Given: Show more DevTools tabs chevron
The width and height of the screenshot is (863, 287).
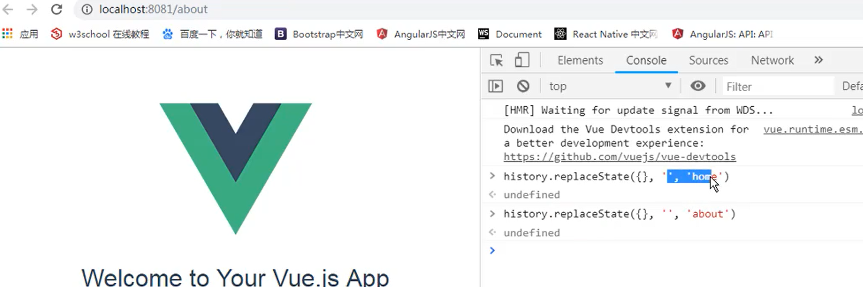Looking at the screenshot, I should [818, 60].
